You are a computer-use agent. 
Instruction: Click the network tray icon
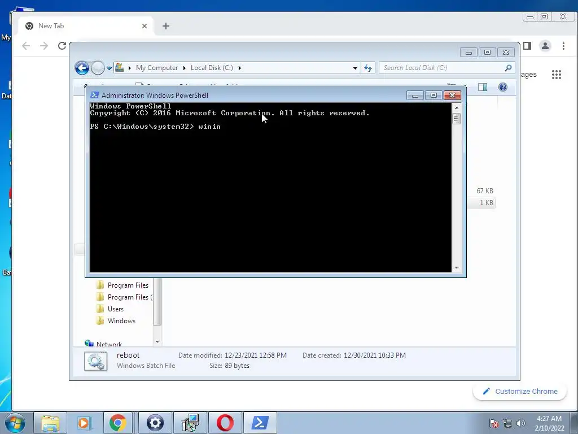pos(507,423)
